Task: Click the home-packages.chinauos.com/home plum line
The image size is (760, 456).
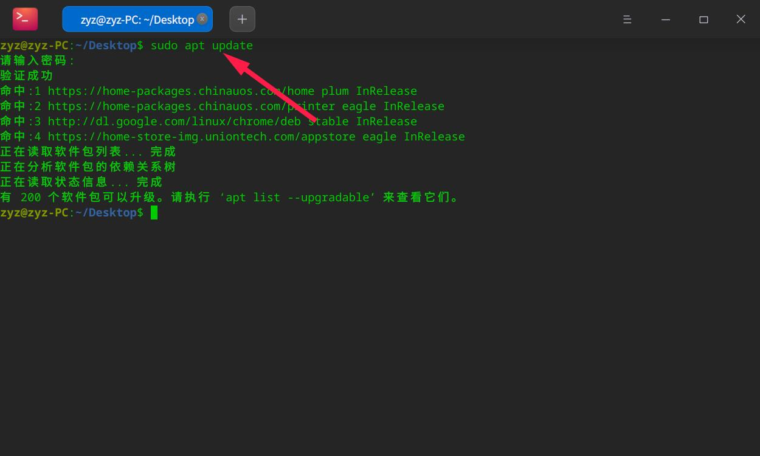Action: (x=209, y=91)
